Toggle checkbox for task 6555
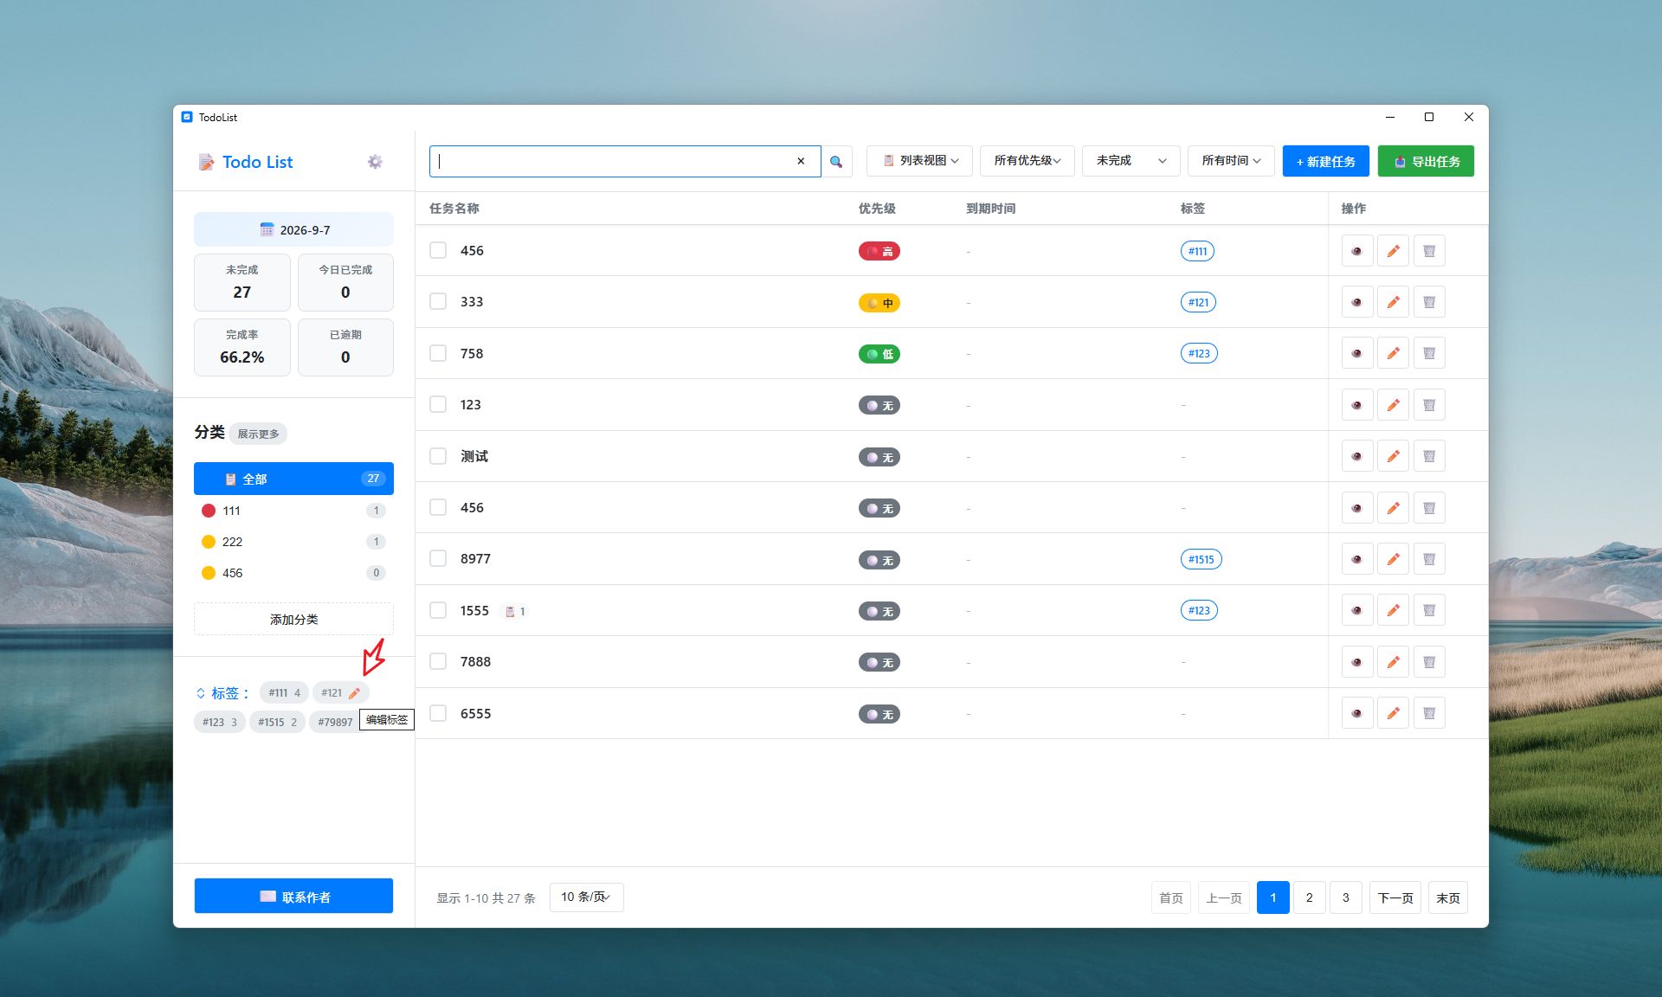Image resolution: width=1662 pixels, height=997 pixels. click(438, 713)
